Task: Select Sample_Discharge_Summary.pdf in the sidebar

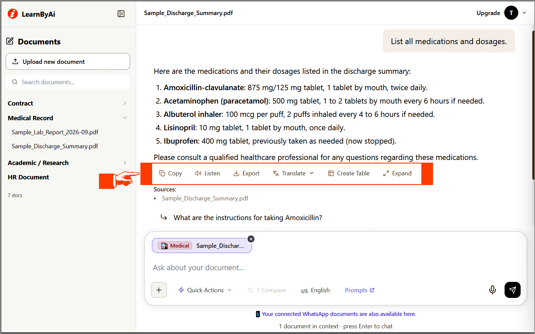Action: pos(55,146)
